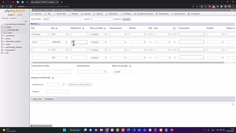236x133 pixels.
Task: Select the information_schema database in sidebar
Action: 13,41
